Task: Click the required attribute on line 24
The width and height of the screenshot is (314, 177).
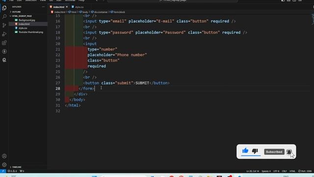Action: pyautogui.click(x=97, y=66)
